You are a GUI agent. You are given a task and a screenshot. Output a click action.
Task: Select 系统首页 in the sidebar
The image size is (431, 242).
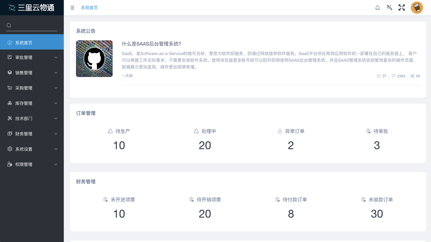tap(32, 42)
